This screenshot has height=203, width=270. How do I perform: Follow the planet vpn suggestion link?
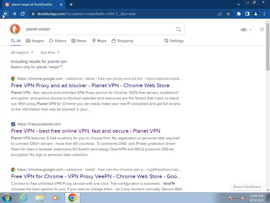click(x=57, y=62)
